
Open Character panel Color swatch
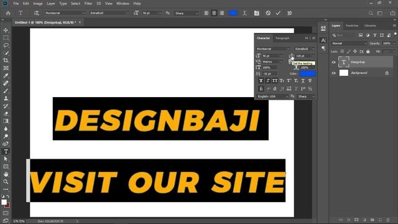coord(307,73)
